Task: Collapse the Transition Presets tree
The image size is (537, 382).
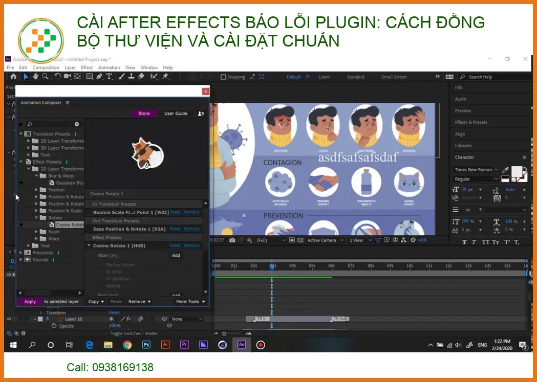Action: [21, 134]
